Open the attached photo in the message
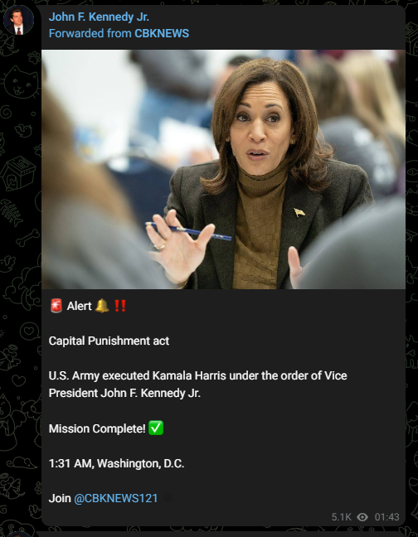Screen dimensions: 418x537 click(x=223, y=169)
